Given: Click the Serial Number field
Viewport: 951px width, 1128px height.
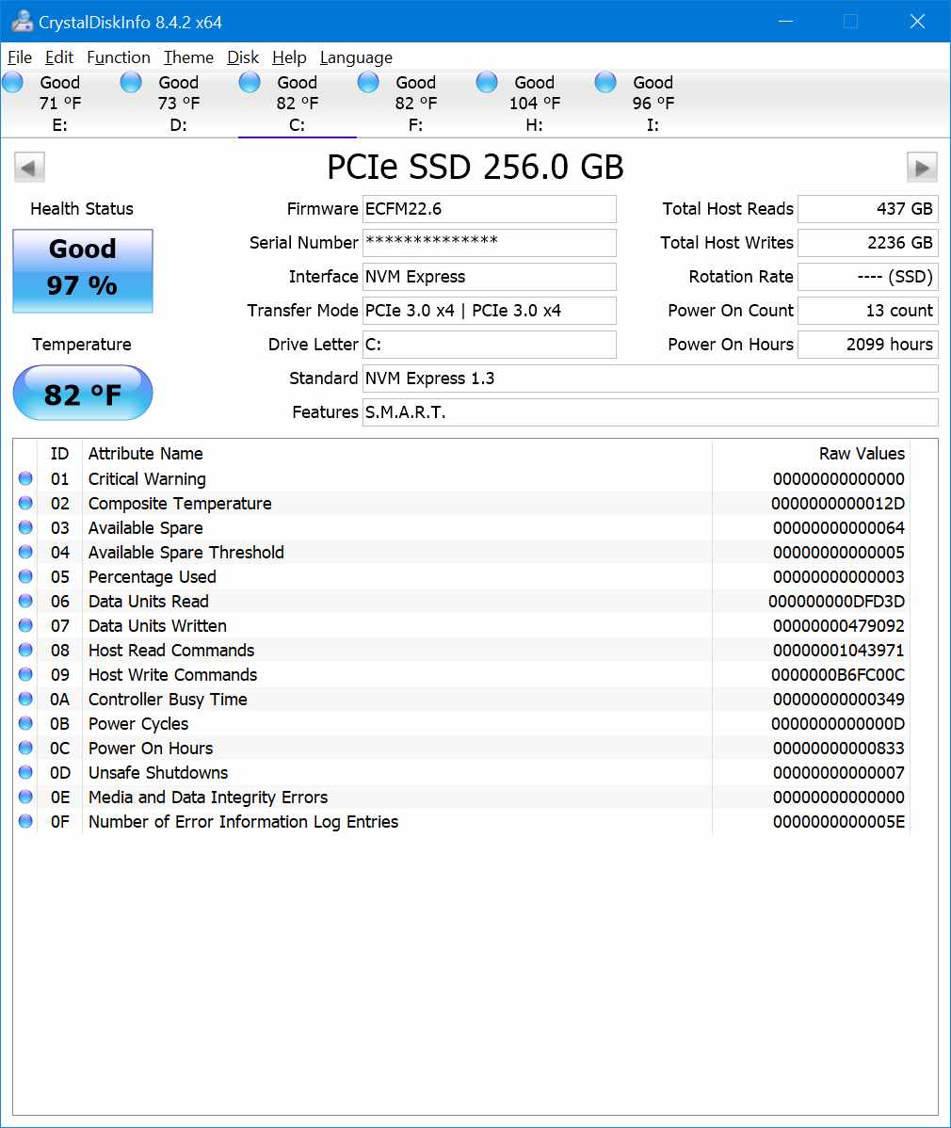Looking at the screenshot, I should pyautogui.click(x=490, y=243).
